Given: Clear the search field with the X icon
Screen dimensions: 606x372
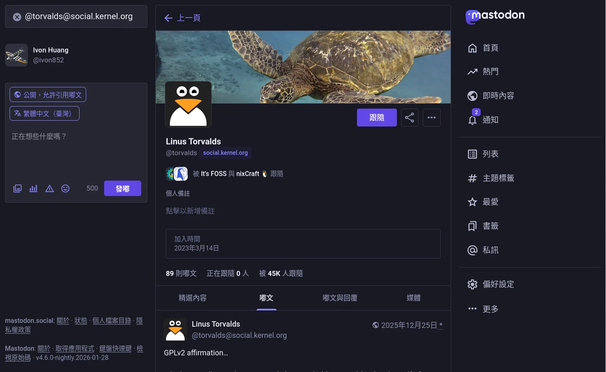Looking at the screenshot, I should [x=17, y=17].
